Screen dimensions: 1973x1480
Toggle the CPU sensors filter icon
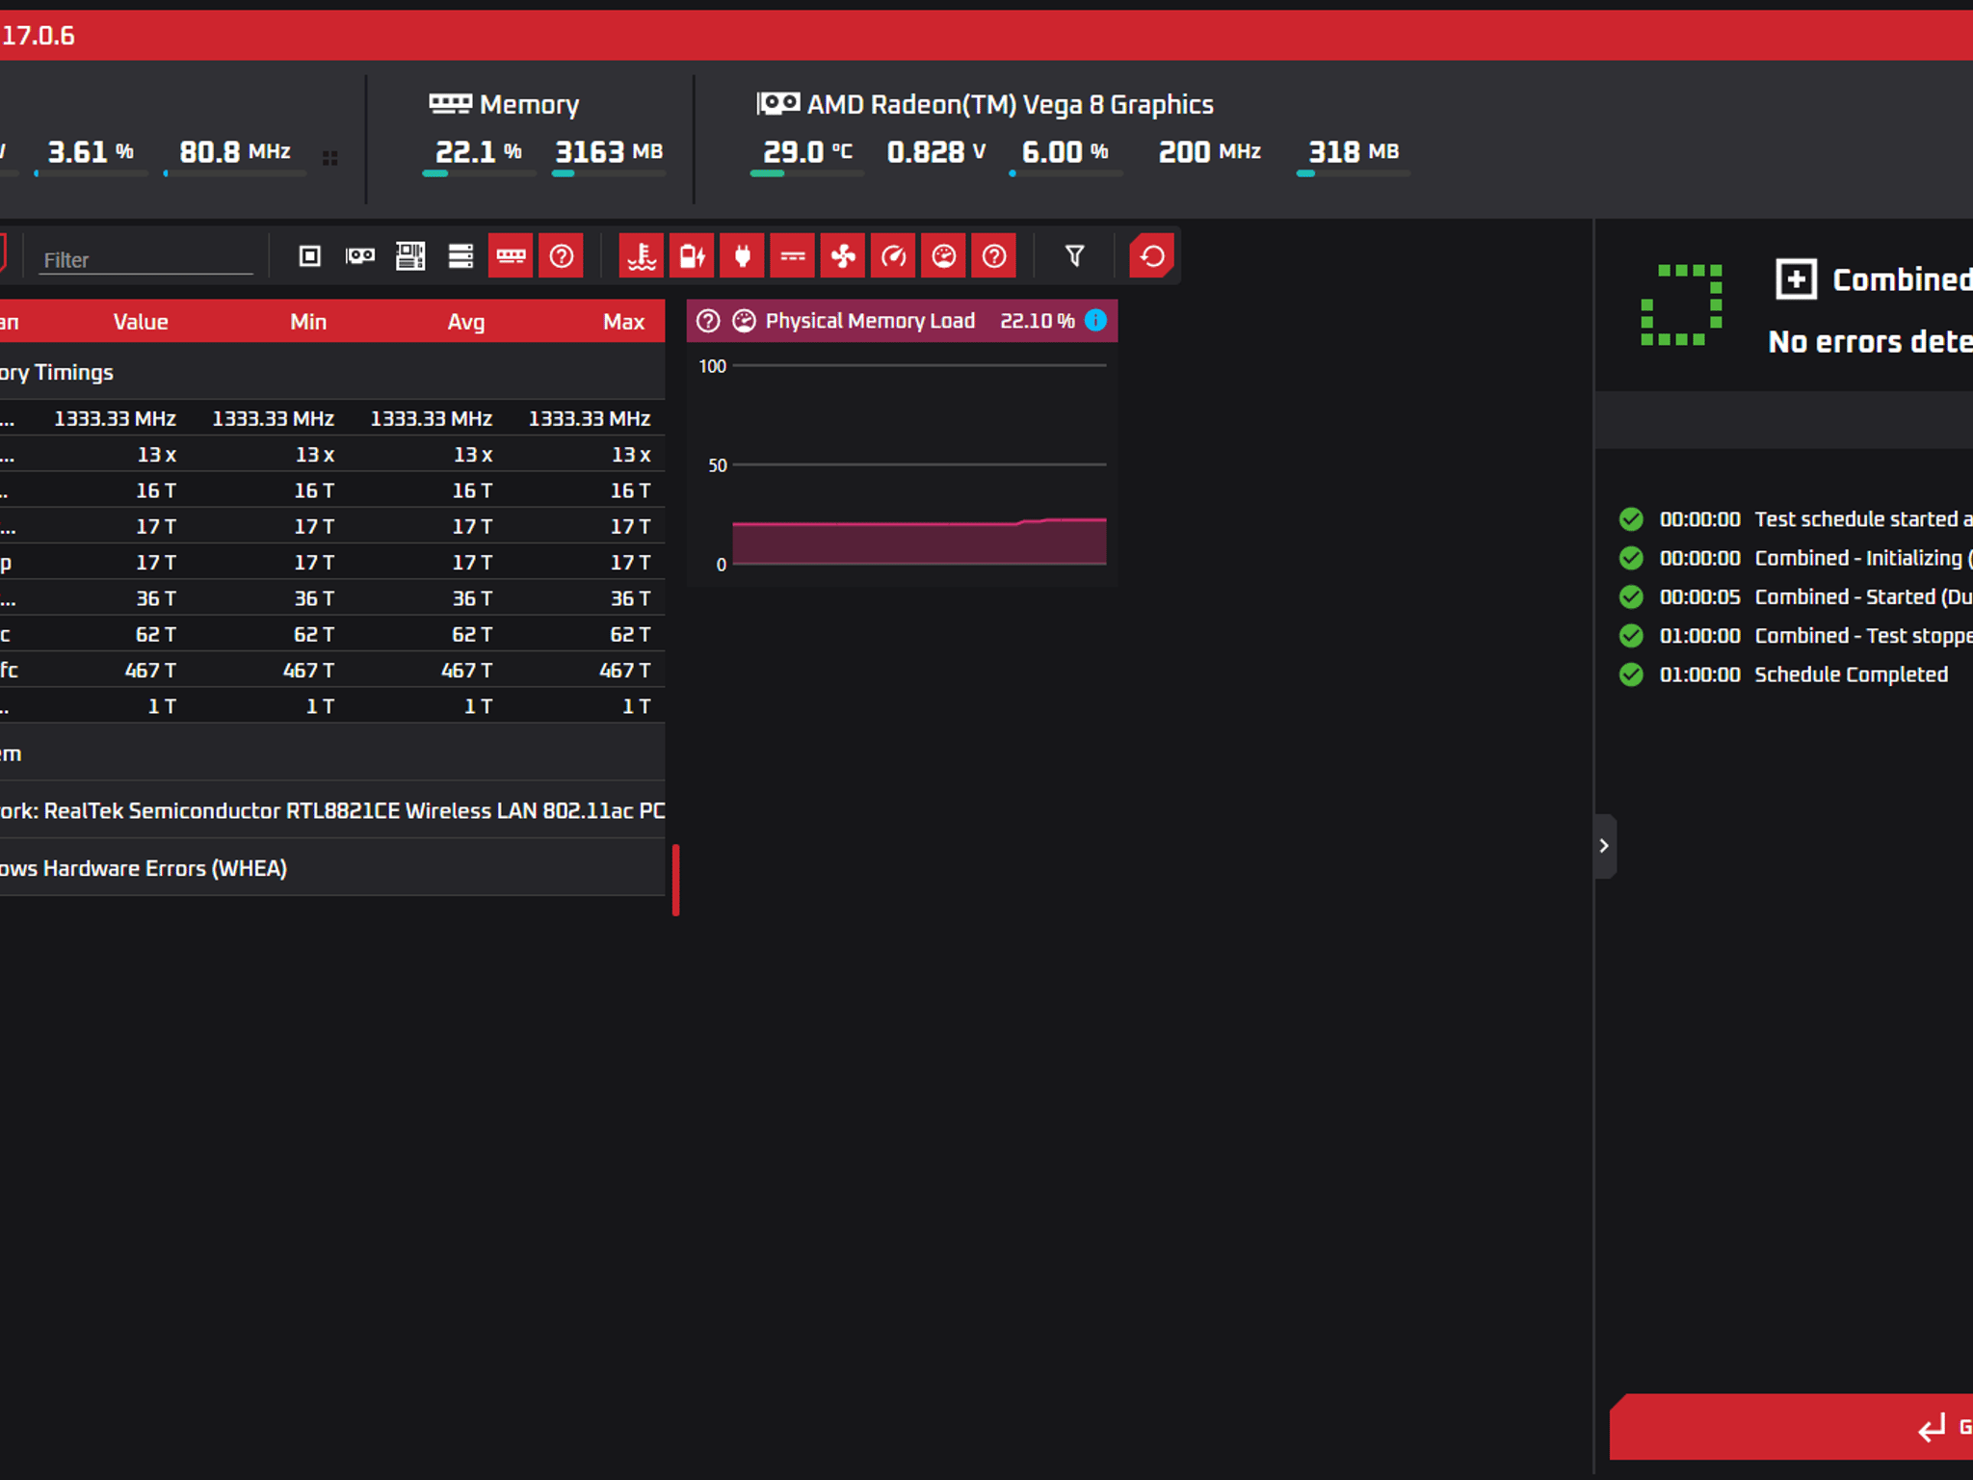click(309, 256)
